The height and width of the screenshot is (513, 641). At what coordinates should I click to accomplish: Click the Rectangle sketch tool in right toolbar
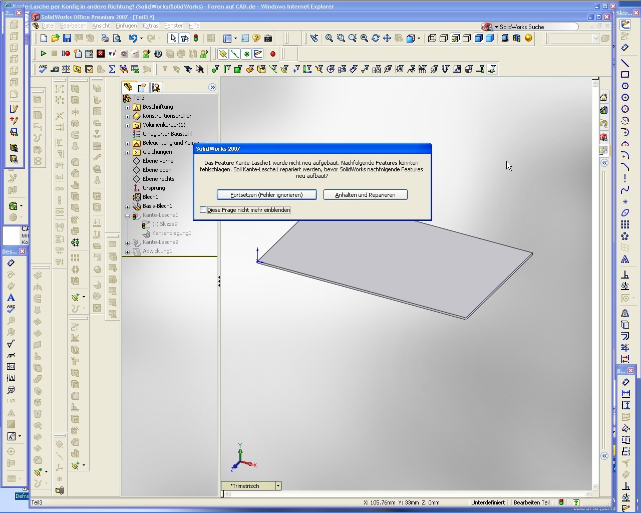click(625, 75)
